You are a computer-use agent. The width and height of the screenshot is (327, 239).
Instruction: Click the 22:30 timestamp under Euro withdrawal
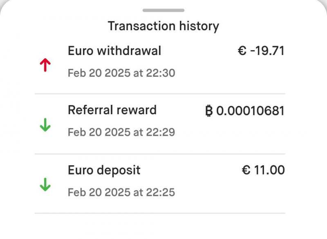coord(121,73)
